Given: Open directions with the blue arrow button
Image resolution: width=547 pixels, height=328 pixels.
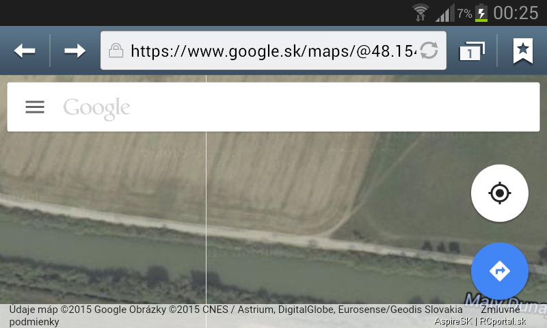Looking at the screenshot, I should pos(500,271).
